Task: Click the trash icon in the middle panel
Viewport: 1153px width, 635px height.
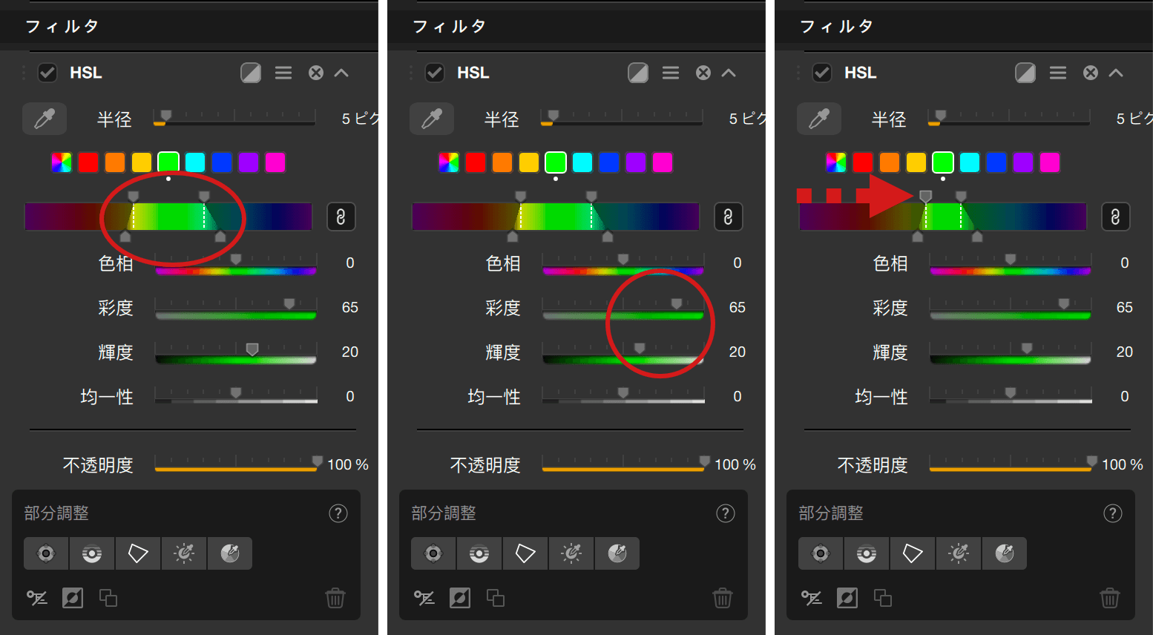Action: coord(723,598)
